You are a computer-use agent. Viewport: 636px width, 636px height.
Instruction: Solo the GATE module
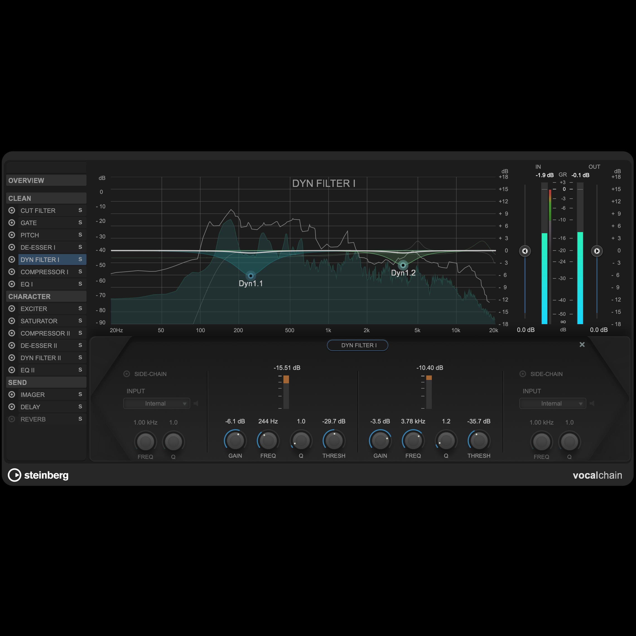[x=80, y=223]
